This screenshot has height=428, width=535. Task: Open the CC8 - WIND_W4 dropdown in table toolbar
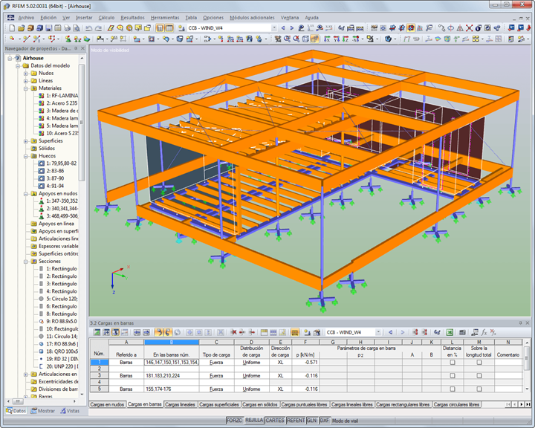pos(378,332)
